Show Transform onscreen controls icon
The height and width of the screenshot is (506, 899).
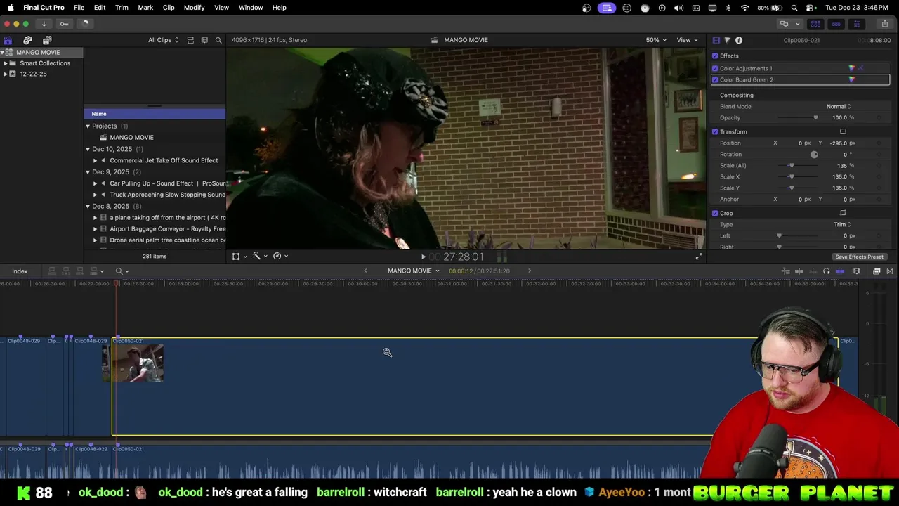843,131
